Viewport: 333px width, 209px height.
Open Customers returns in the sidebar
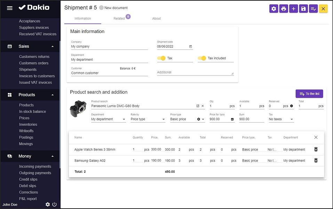click(x=34, y=56)
